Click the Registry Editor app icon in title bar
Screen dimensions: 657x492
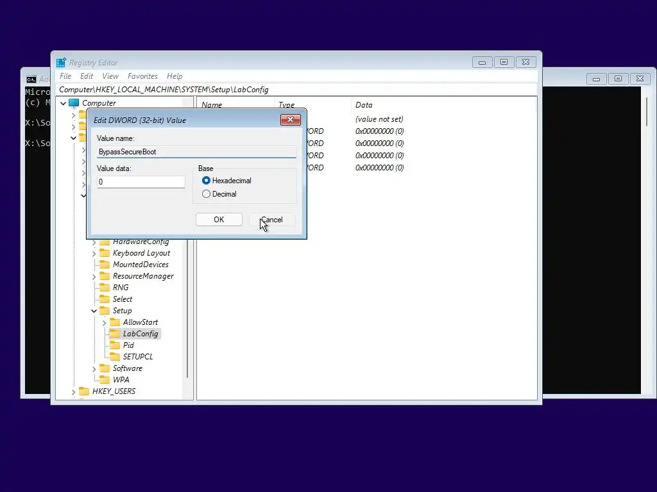point(61,63)
